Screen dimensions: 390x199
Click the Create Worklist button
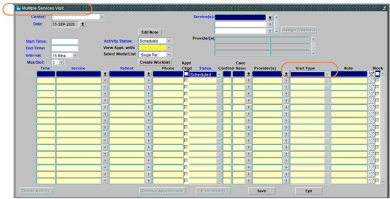(x=155, y=62)
